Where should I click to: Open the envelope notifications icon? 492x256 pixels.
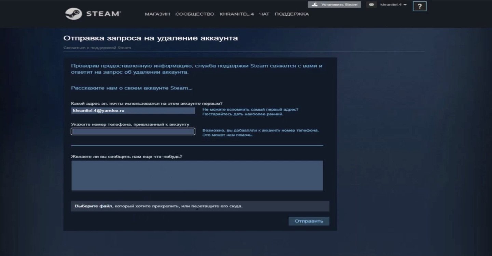coord(371,5)
